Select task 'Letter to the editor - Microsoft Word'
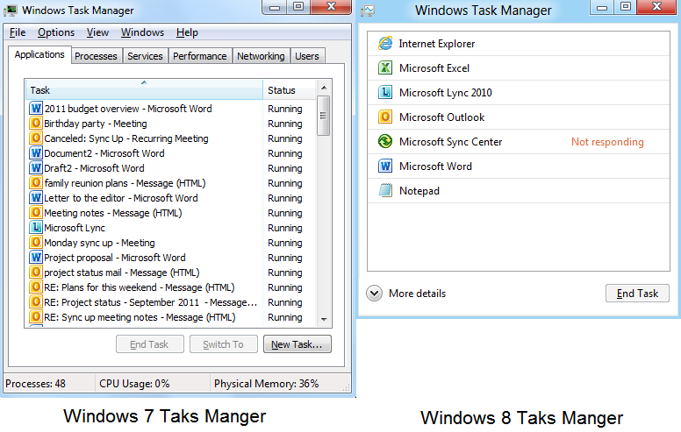Image resolution: width=681 pixels, height=432 pixels. click(x=121, y=198)
